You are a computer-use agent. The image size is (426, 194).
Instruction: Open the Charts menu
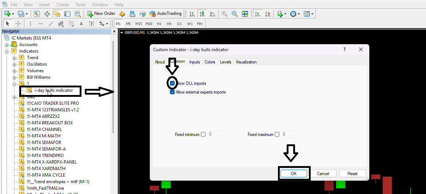click(x=63, y=5)
